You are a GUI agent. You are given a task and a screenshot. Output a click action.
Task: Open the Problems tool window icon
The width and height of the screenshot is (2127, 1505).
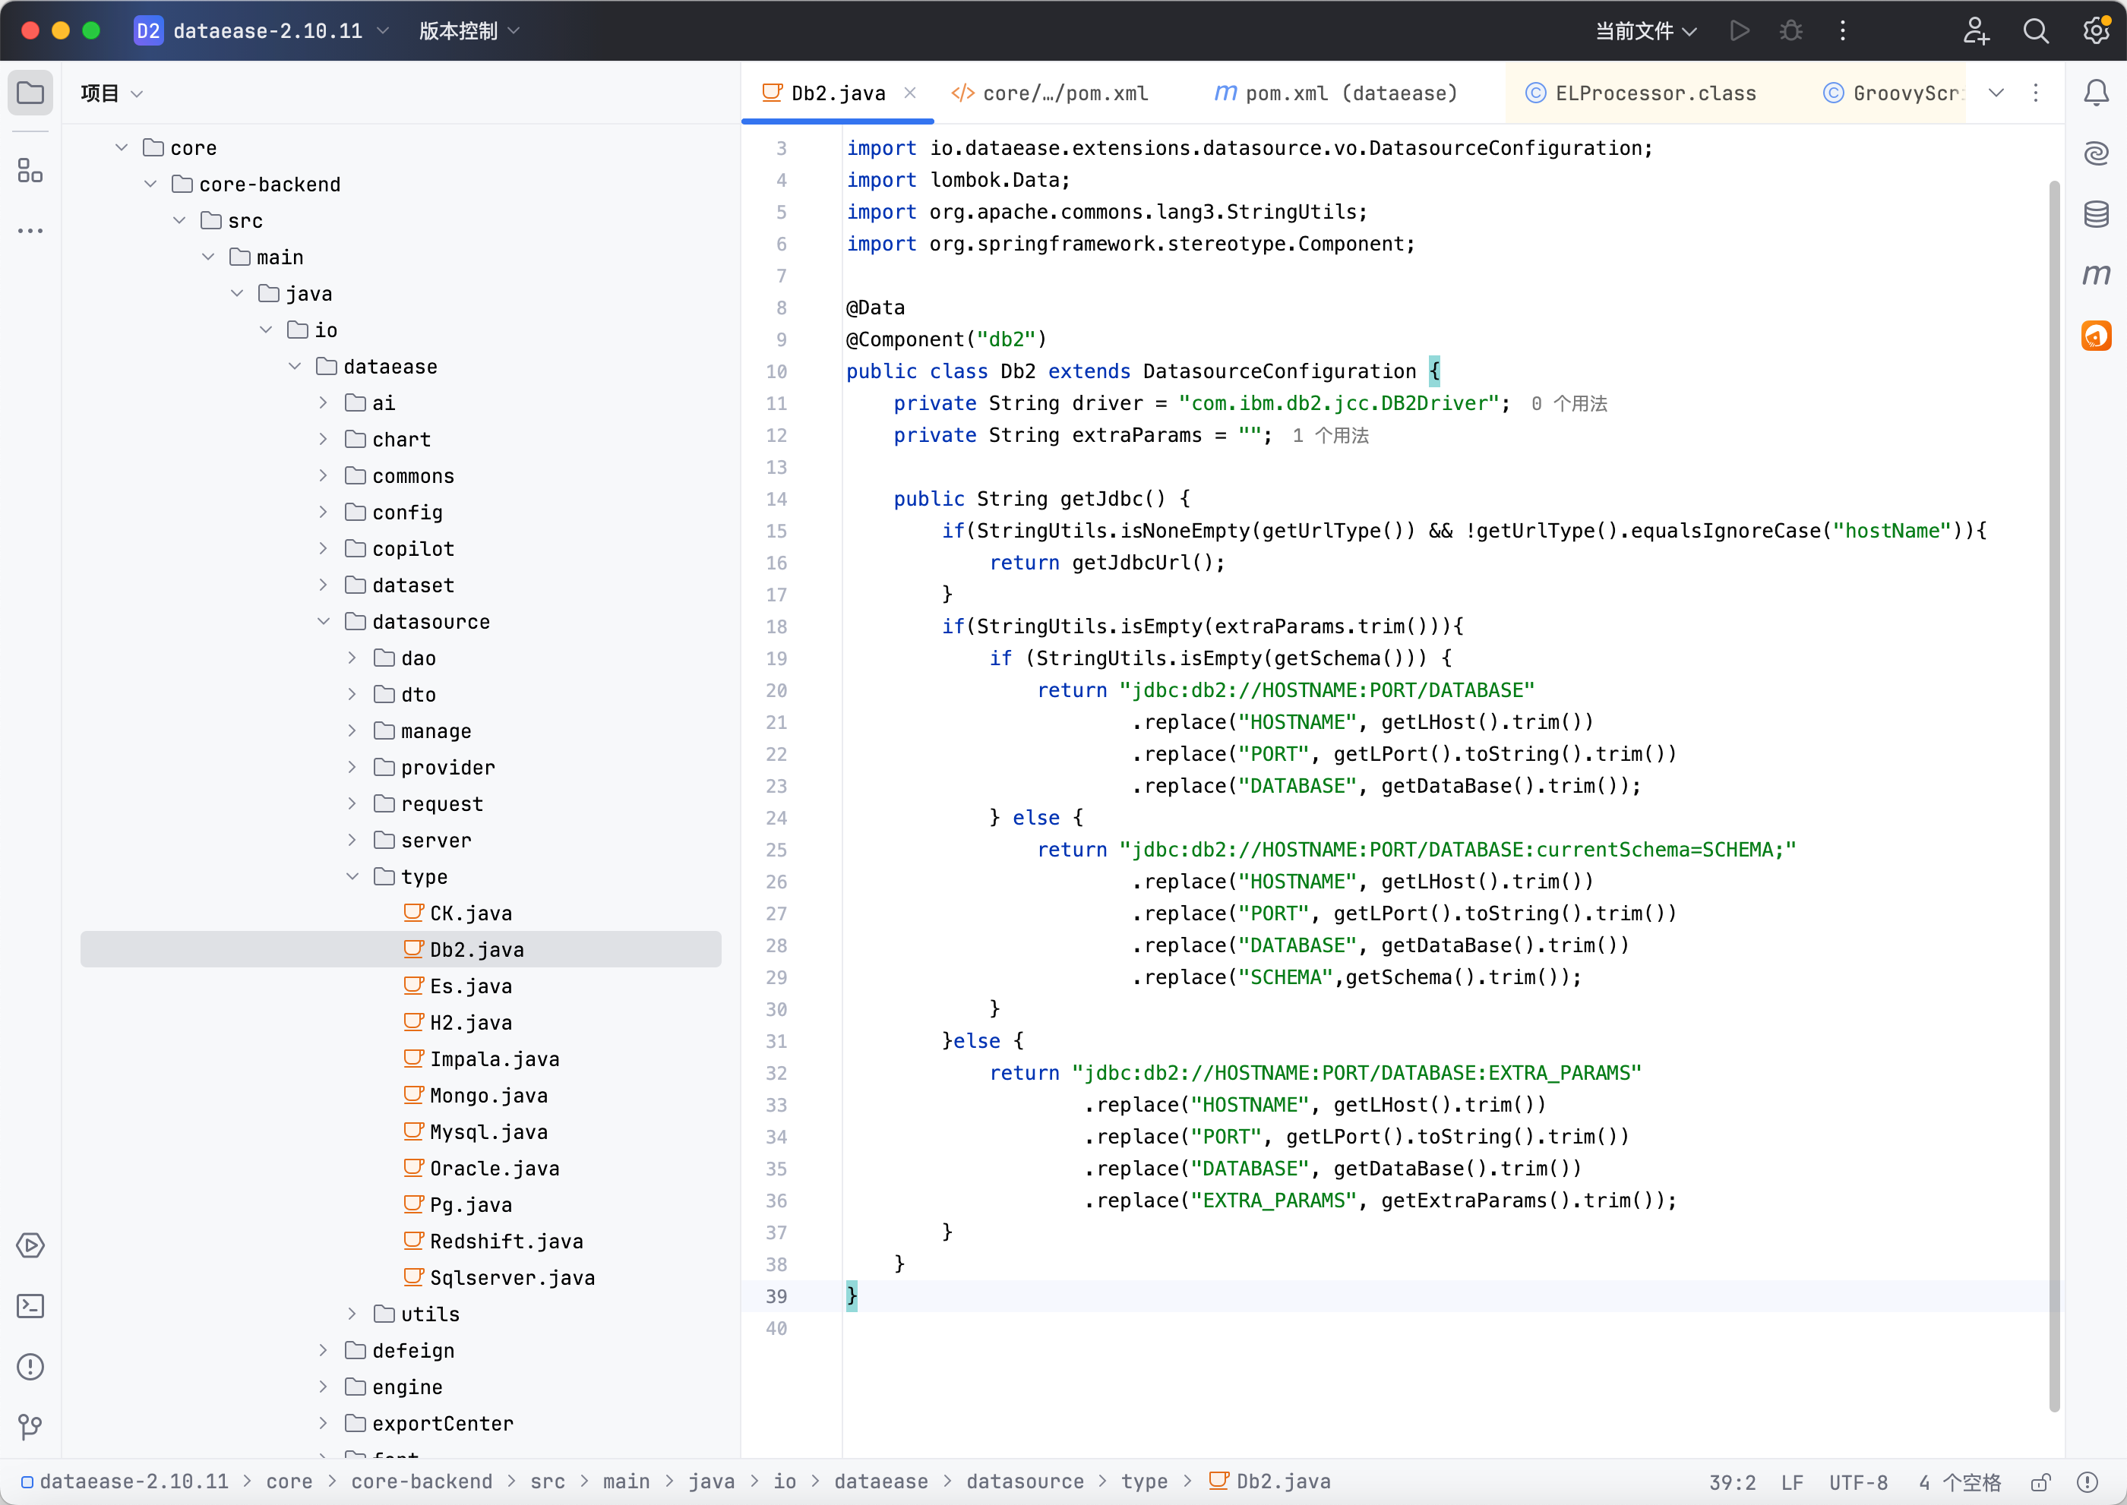30,1367
